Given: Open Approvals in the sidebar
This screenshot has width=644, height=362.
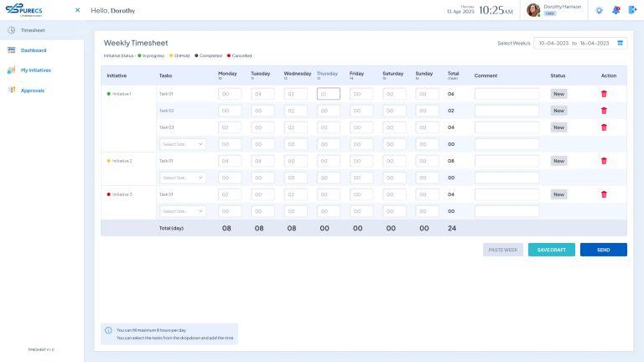Looking at the screenshot, I should 33,90.
